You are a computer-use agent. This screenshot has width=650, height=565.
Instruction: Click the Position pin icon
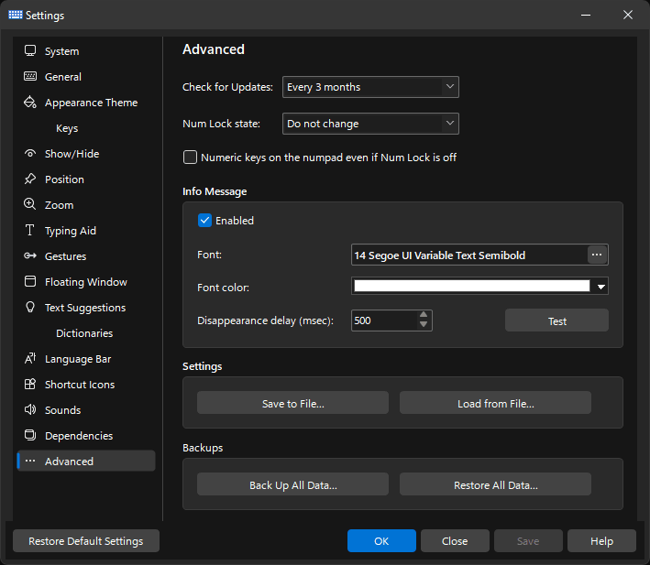tap(30, 179)
